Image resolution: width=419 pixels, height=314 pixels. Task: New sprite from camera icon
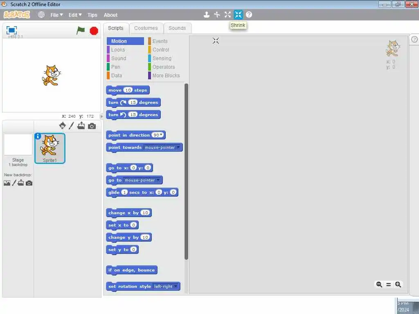pos(92,126)
